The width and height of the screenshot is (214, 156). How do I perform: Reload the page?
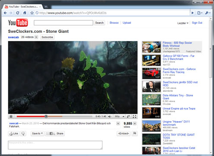[x=18, y=13]
